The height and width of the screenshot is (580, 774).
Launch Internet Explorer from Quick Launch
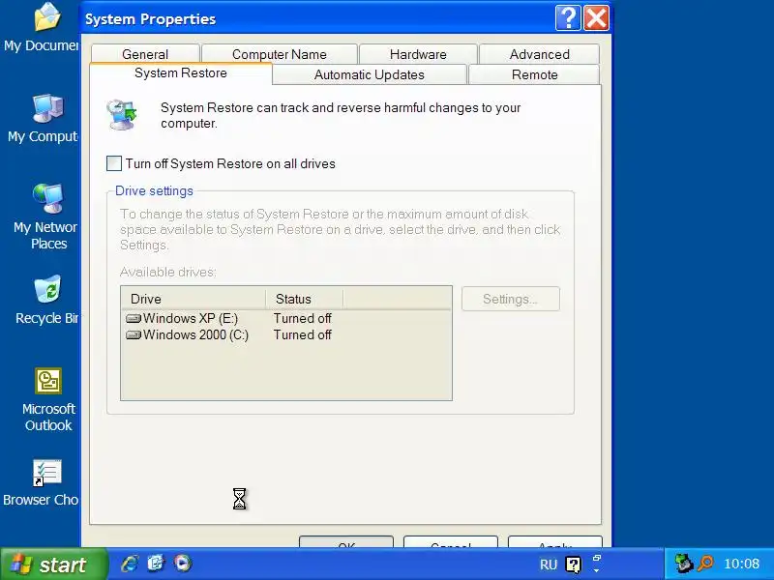pos(131,563)
